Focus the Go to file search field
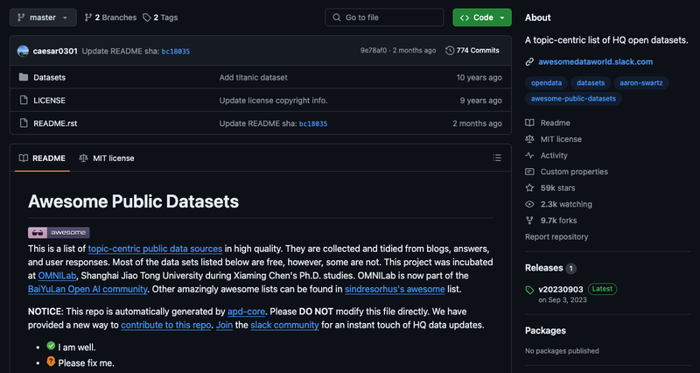This screenshot has height=373, width=700. pyautogui.click(x=384, y=18)
